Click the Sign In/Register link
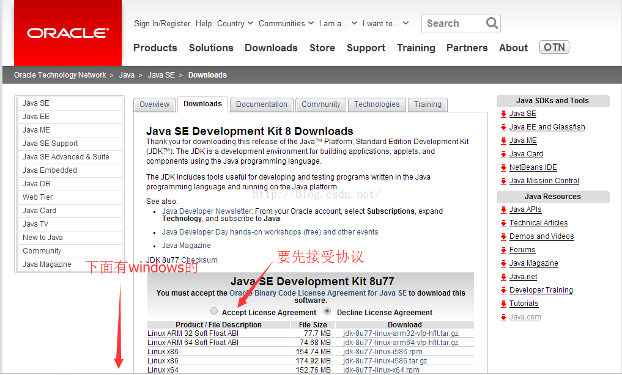622x375 pixels. click(162, 23)
